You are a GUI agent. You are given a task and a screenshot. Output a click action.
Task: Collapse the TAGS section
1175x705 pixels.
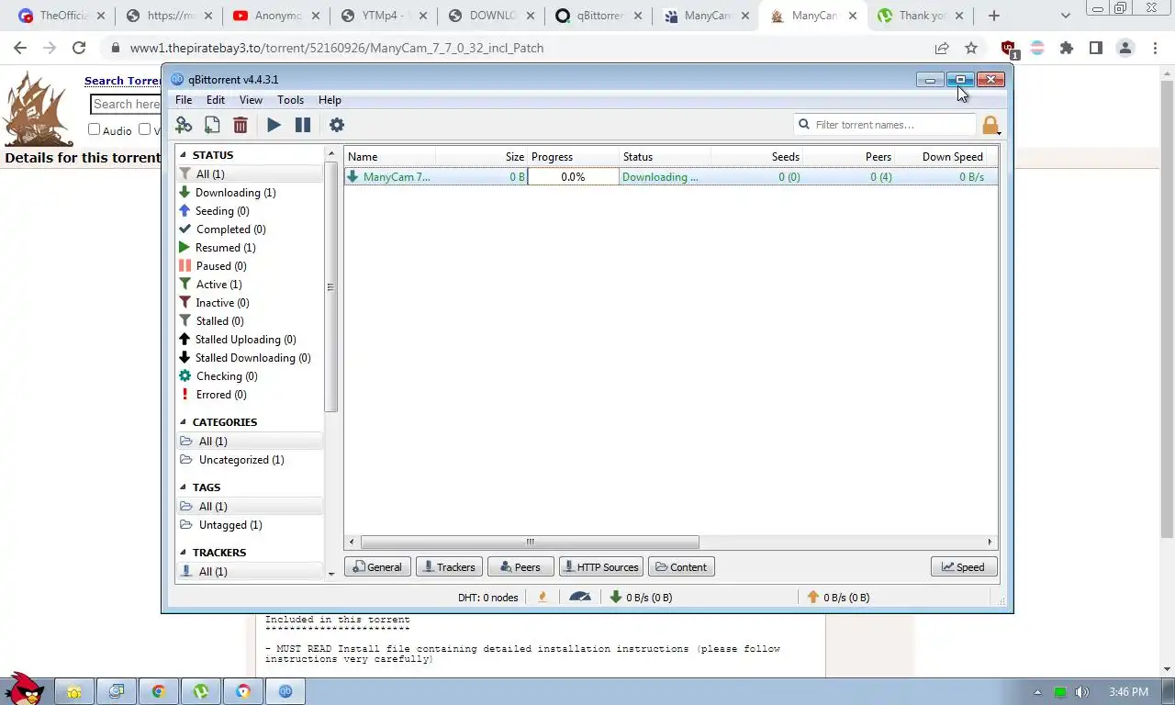pos(183,487)
